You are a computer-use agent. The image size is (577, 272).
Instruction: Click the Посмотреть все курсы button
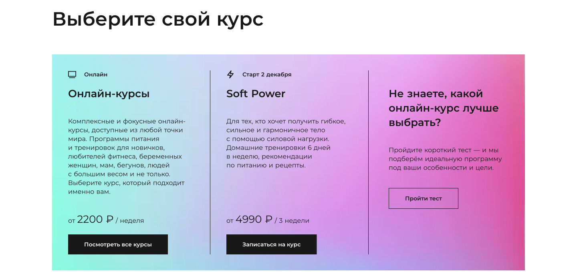pos(118,244)
